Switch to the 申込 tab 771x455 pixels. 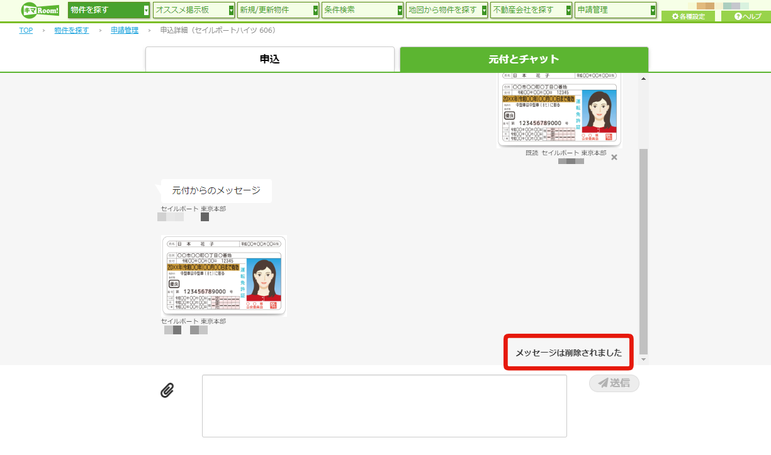tap(270, 59)
